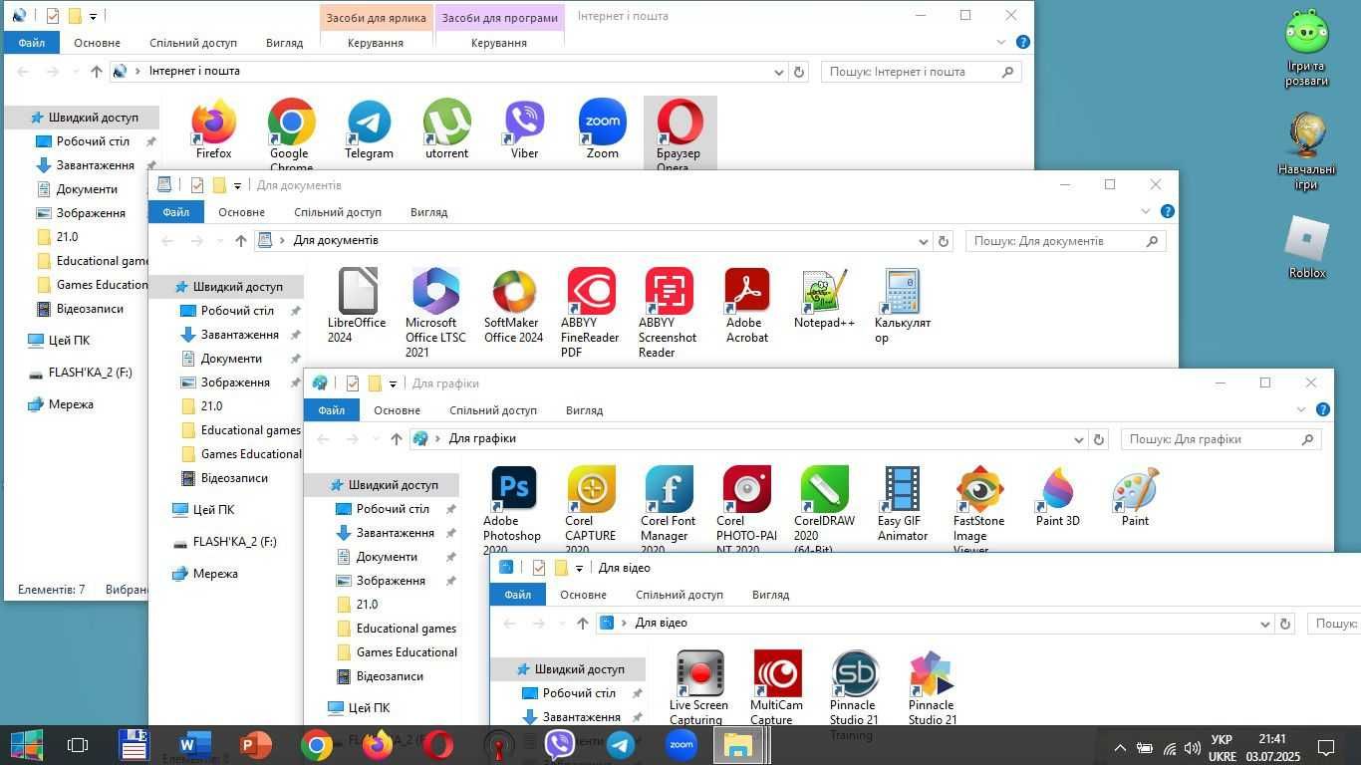Viewport: 1361px width, 765px height.
Task: Select the Калькулятор shortcut
Action: point(902,305)
